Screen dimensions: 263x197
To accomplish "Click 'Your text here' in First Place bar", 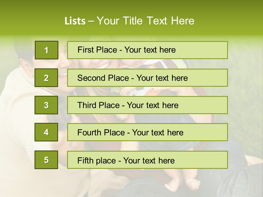I will (x=150, y=50).
